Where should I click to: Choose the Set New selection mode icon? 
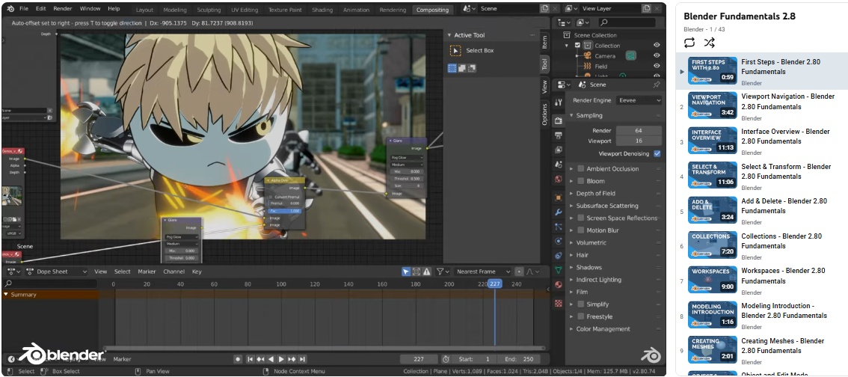(452, 68)
